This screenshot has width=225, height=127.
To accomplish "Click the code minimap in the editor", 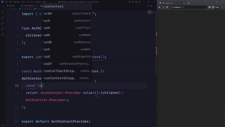I will pos(151,12).
